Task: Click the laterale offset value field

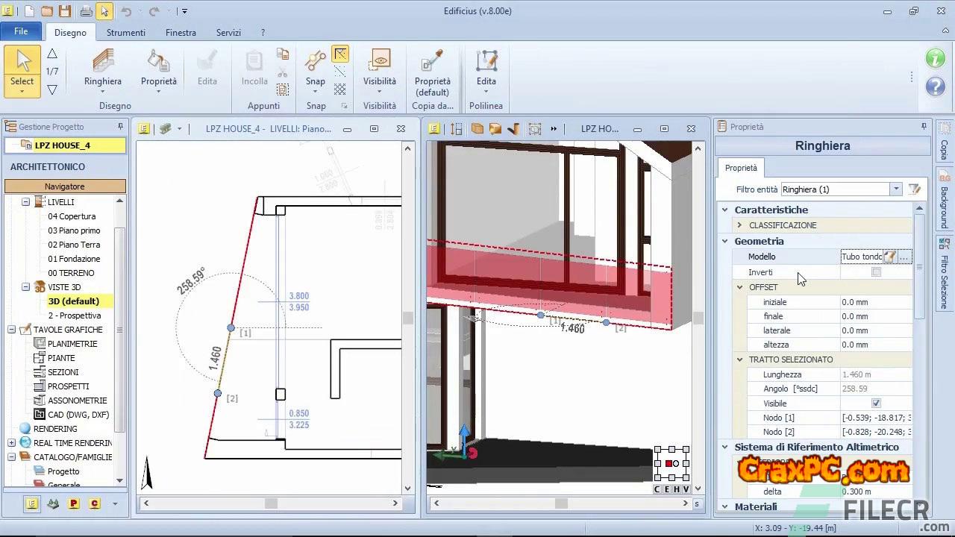Action: 874,330
